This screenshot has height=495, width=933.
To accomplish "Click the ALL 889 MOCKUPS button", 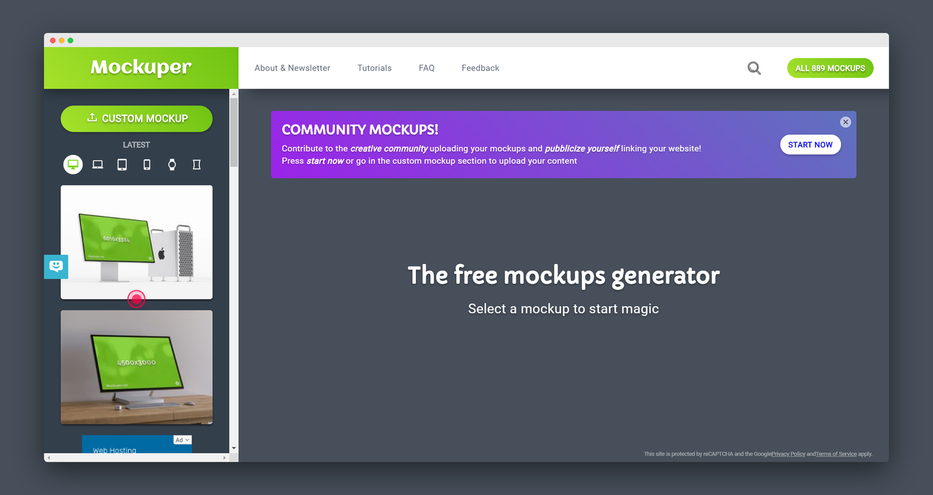I will pos(830,68).
